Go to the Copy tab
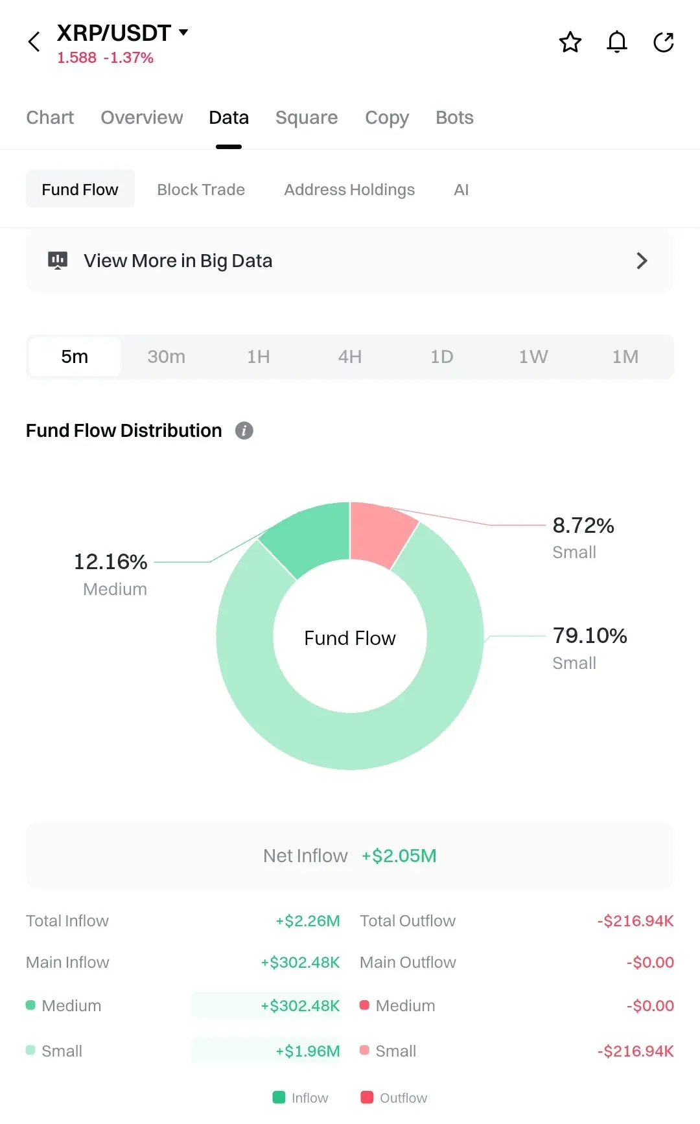 click(x=387, y=117)
